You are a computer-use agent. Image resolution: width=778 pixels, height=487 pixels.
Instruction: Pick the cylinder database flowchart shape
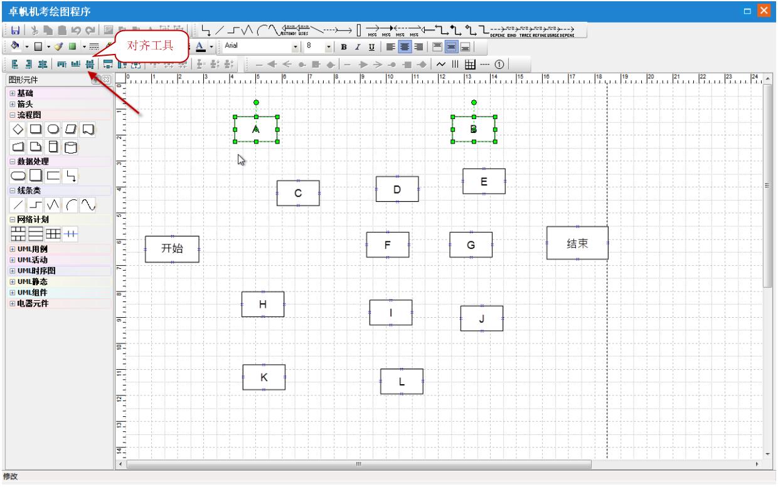71,146
